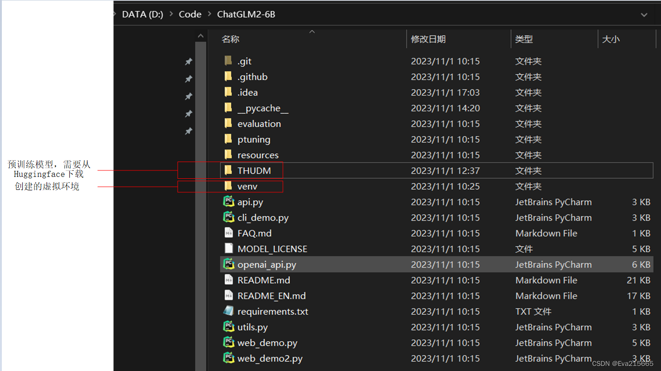Click the ptuning folder name
661x371 pixels.
coord(254,139)
